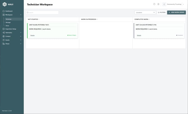Click the Technician Workspace page title
Viewport: 188px width, 114px height.
pos(40,4)
